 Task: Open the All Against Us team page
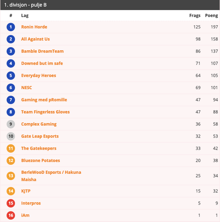[36, 39]
